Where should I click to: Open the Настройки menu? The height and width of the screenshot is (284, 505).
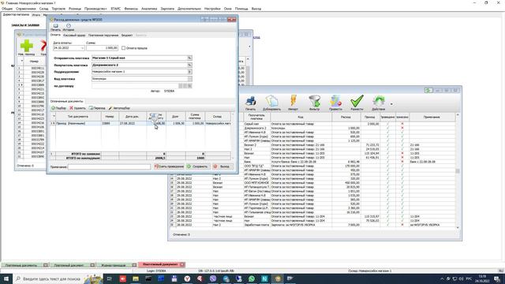(212, 9)
